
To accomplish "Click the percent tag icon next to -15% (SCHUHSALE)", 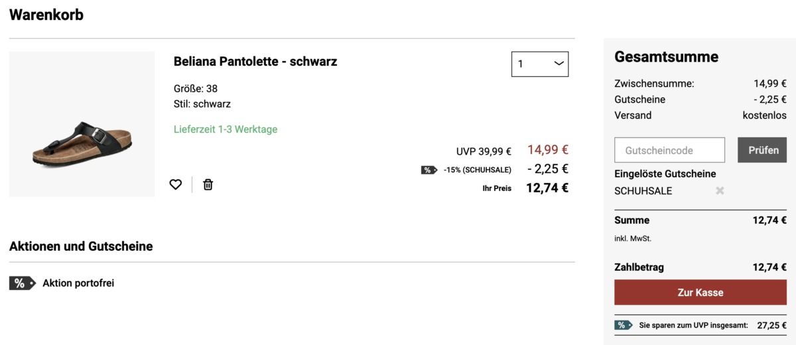I will coord(429,170).
